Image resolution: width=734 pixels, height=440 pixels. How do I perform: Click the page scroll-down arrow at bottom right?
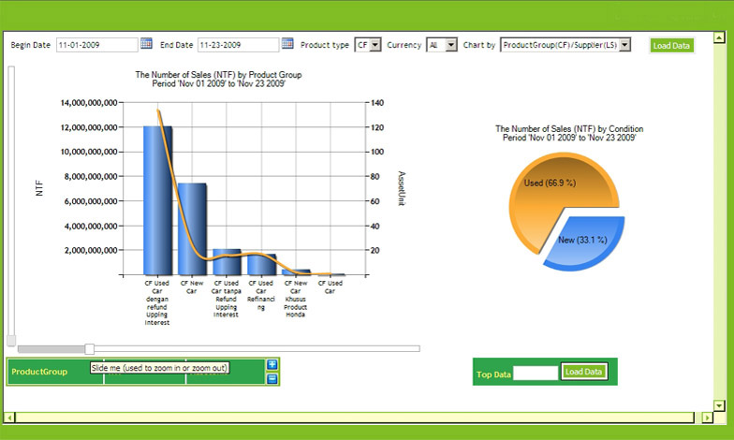tap(719, 404)
